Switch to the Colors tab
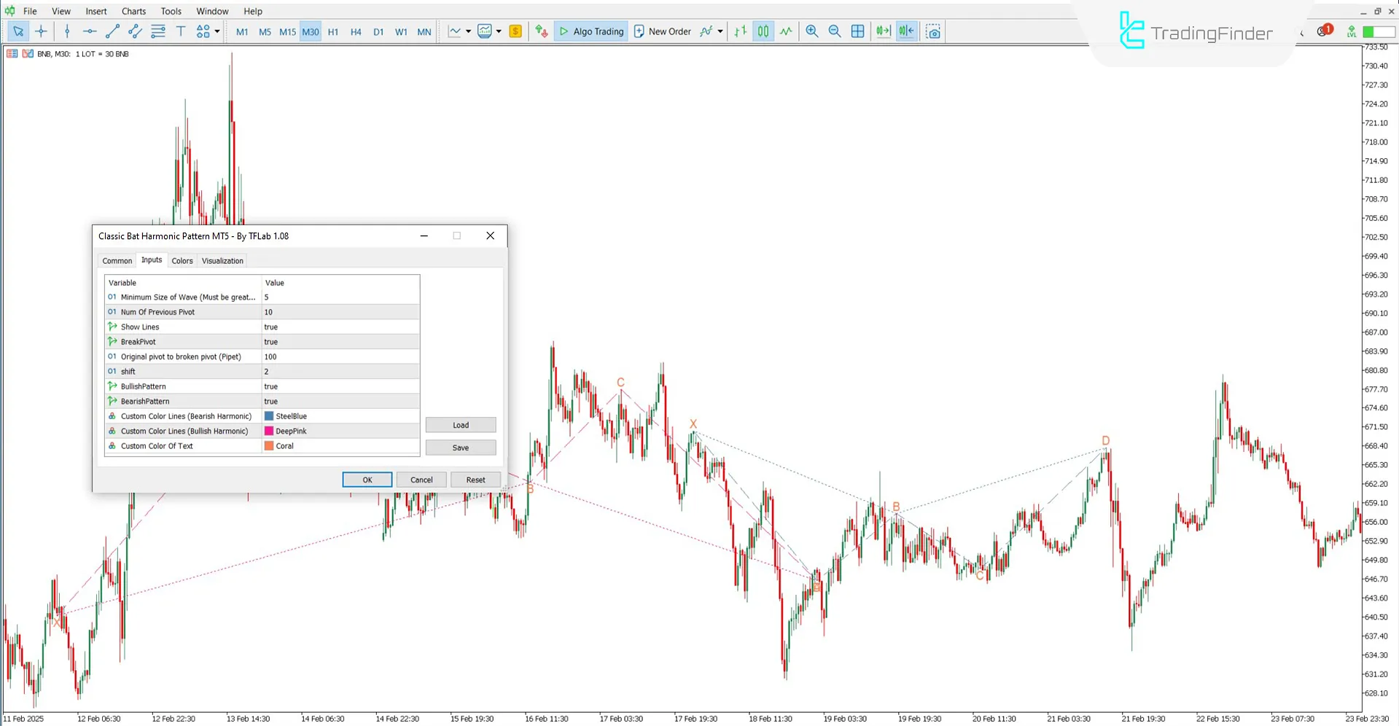This screenshot has width=1399, height=726. coord(182,260)
